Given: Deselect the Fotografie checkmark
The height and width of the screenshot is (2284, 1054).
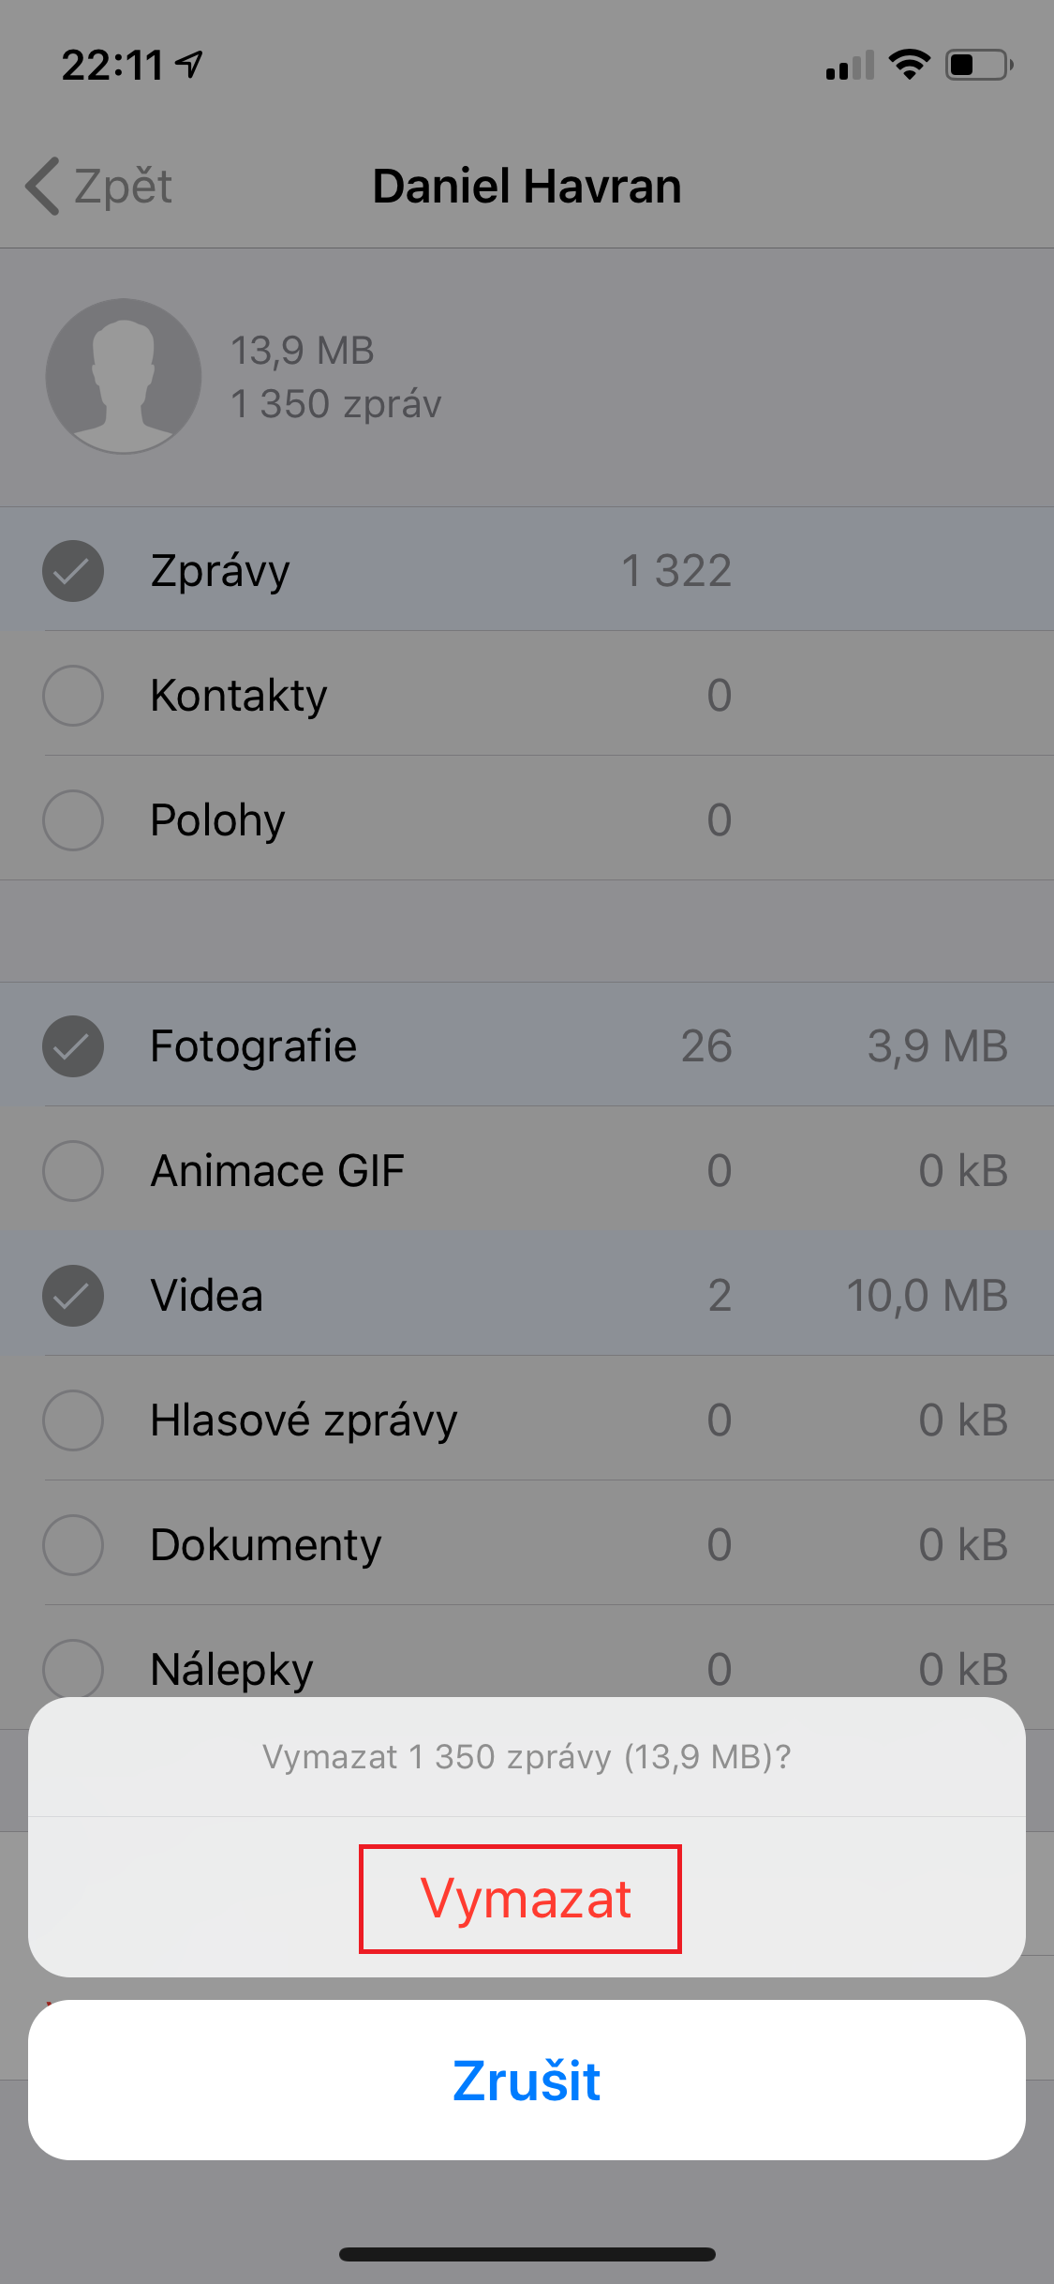Looking at the screenshot, I should pos(73,1046).
